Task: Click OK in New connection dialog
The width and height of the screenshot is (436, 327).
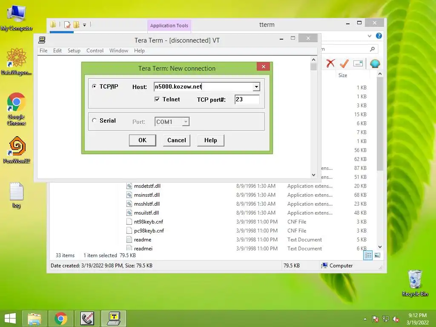Action: coord(142,140)
